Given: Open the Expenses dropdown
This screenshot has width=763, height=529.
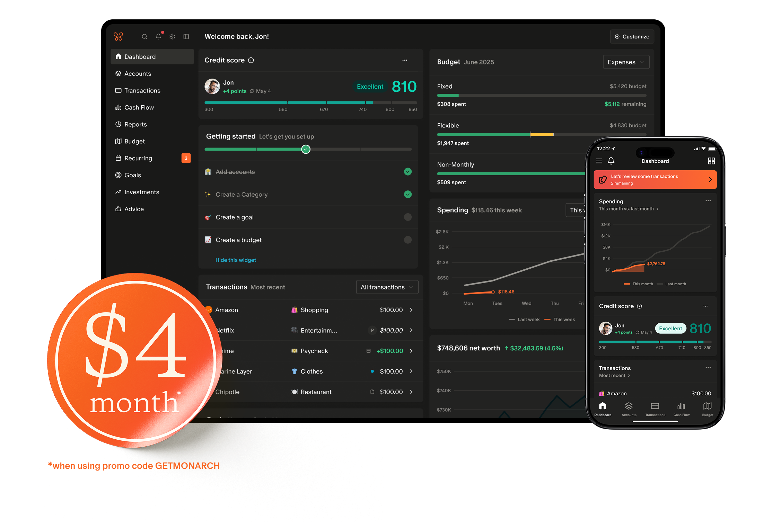Looking at the screenshot, I should click(626, 62).
